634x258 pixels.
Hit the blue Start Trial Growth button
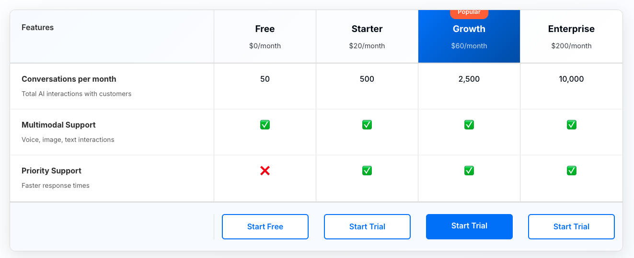point(469,226)
